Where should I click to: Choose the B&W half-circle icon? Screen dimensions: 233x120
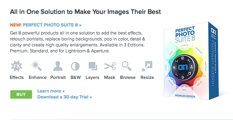(x=75, y=66)
